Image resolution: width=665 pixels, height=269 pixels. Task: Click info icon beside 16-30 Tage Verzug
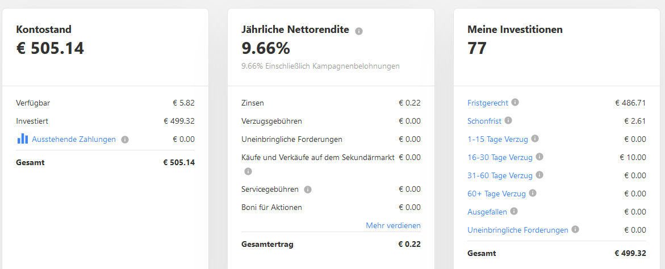[x=539, y=157]
